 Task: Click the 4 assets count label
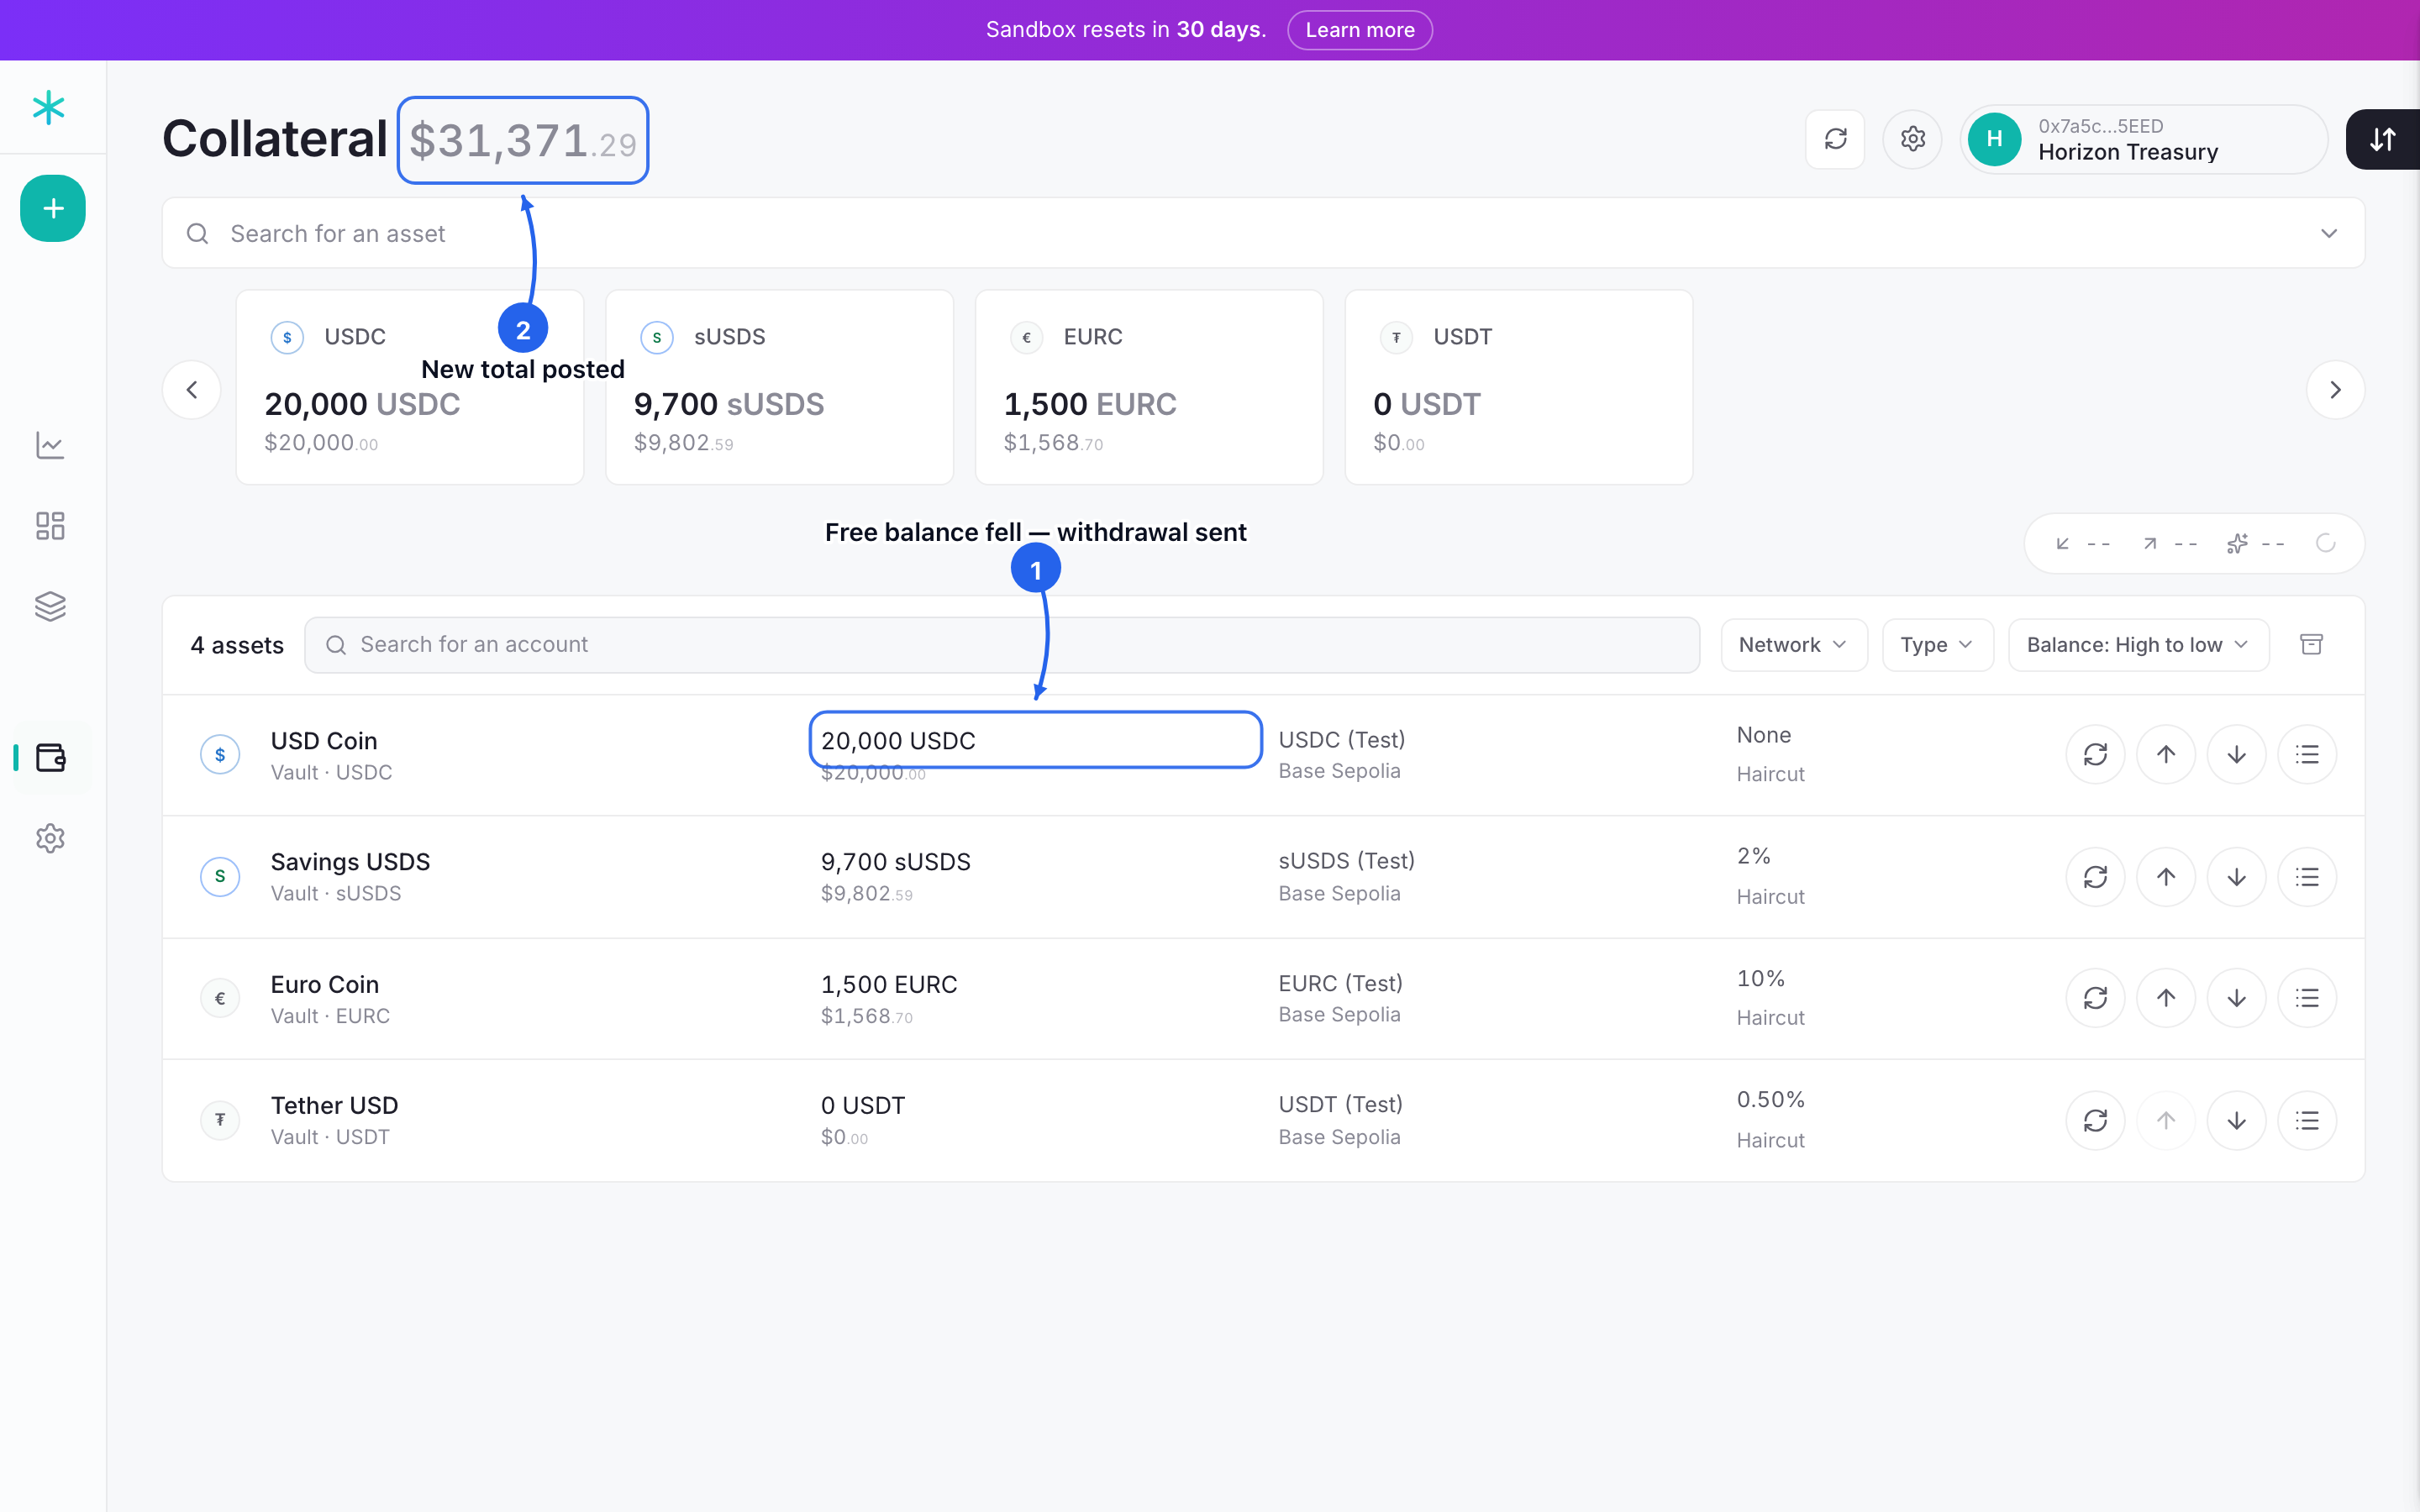(237, 646)
